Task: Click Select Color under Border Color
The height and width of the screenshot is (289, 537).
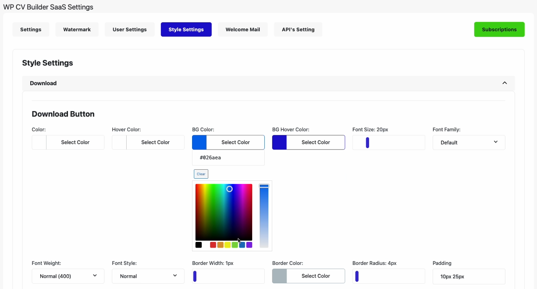Action: 316,276
